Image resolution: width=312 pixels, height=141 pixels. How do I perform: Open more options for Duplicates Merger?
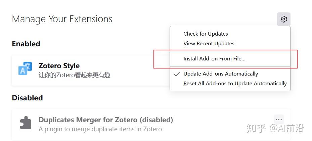coord(278,120)
